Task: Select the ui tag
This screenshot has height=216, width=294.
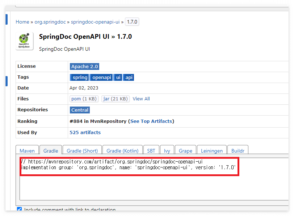Action: point(118,77)
